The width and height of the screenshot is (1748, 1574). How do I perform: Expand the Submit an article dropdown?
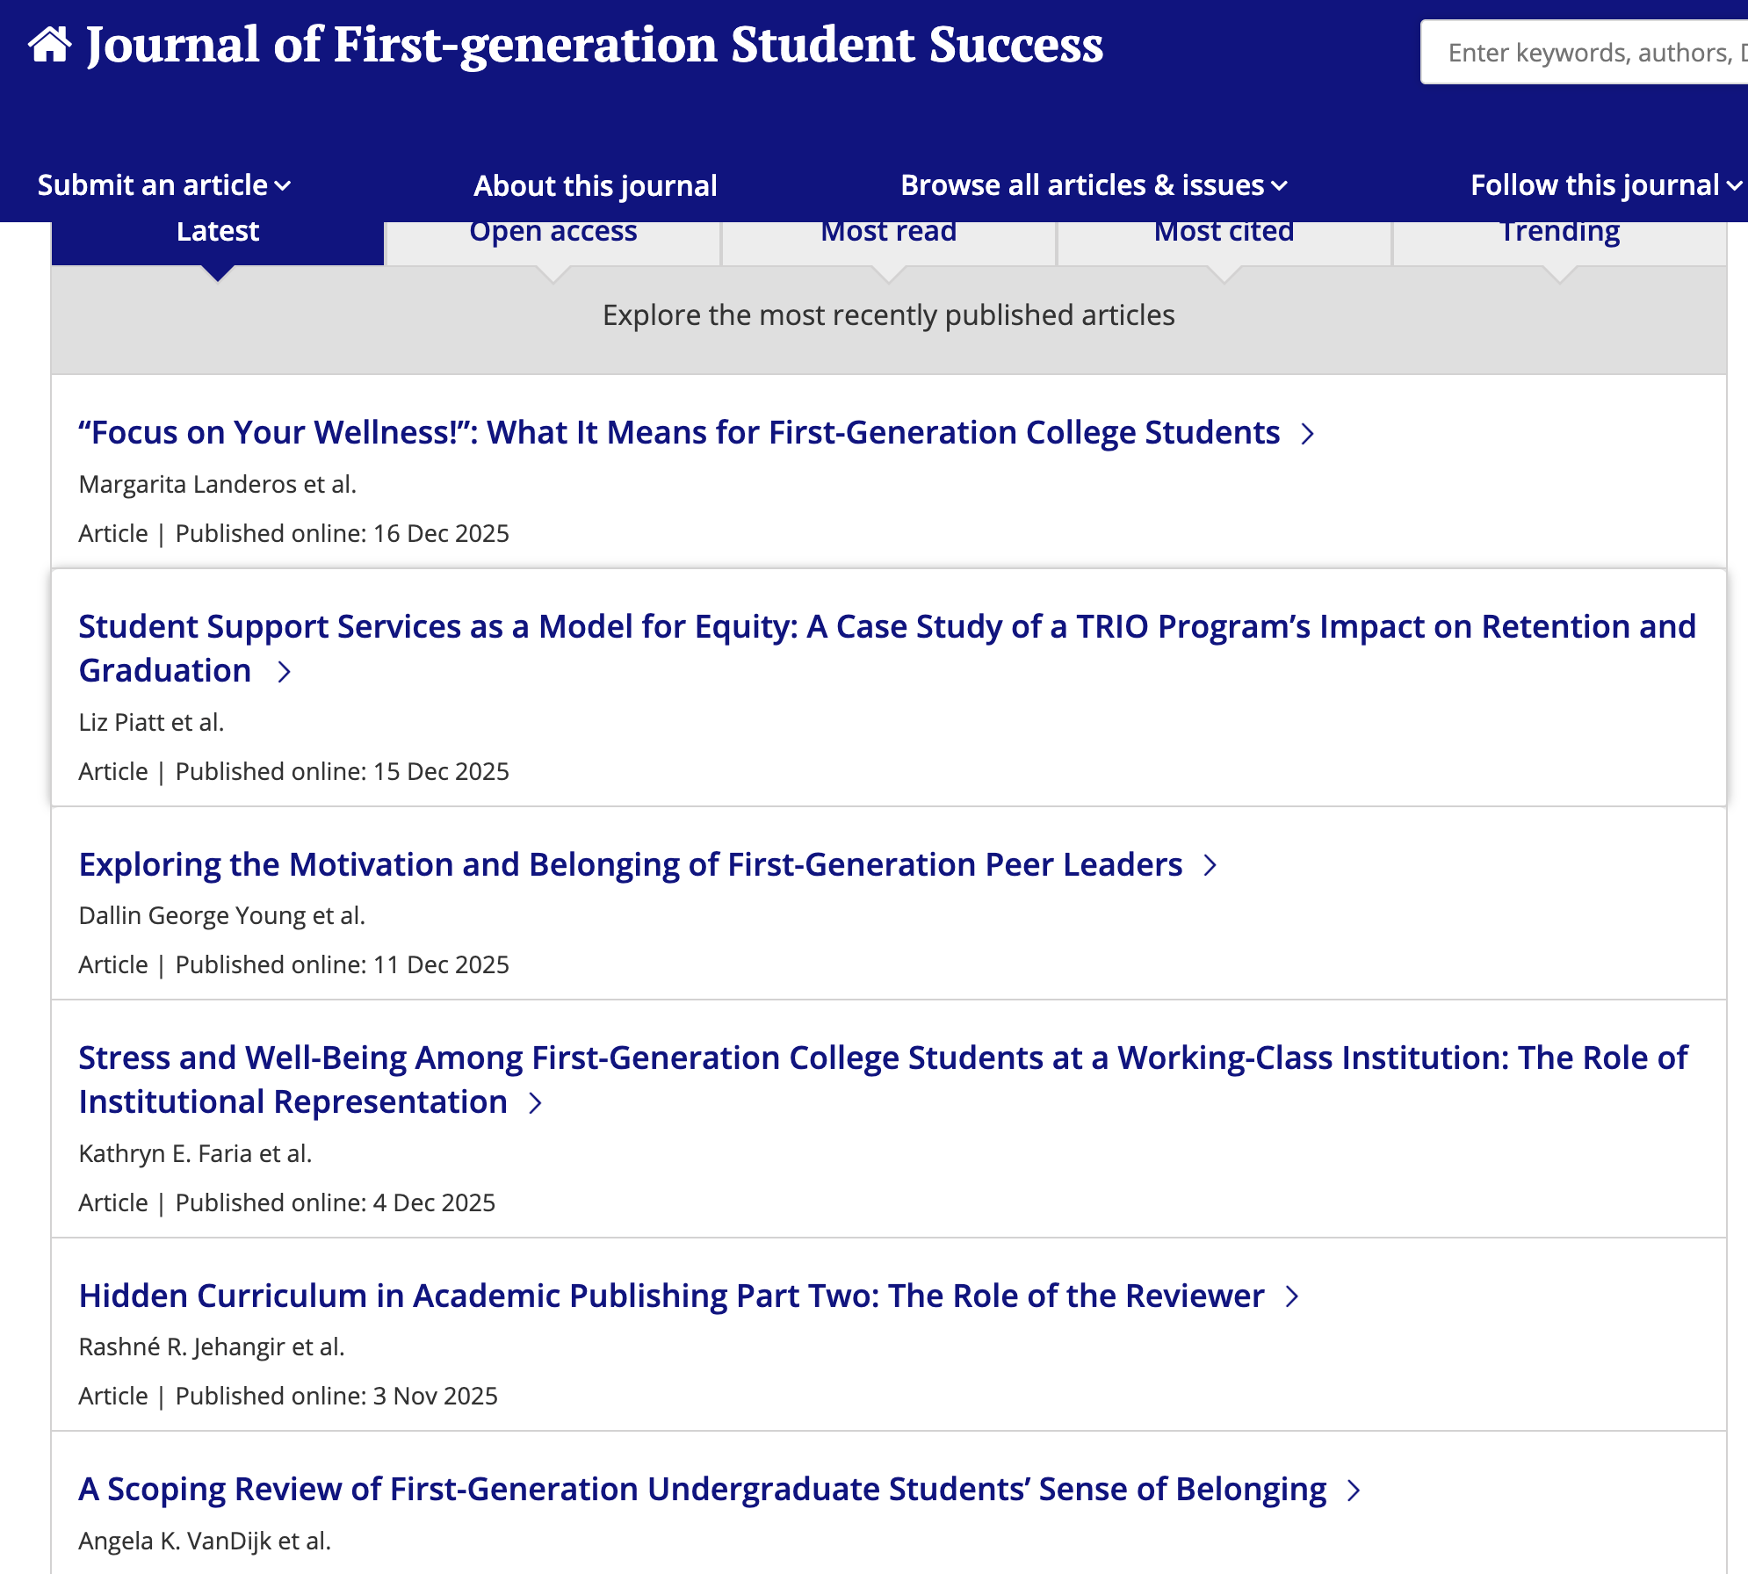[x=163, y=185]
